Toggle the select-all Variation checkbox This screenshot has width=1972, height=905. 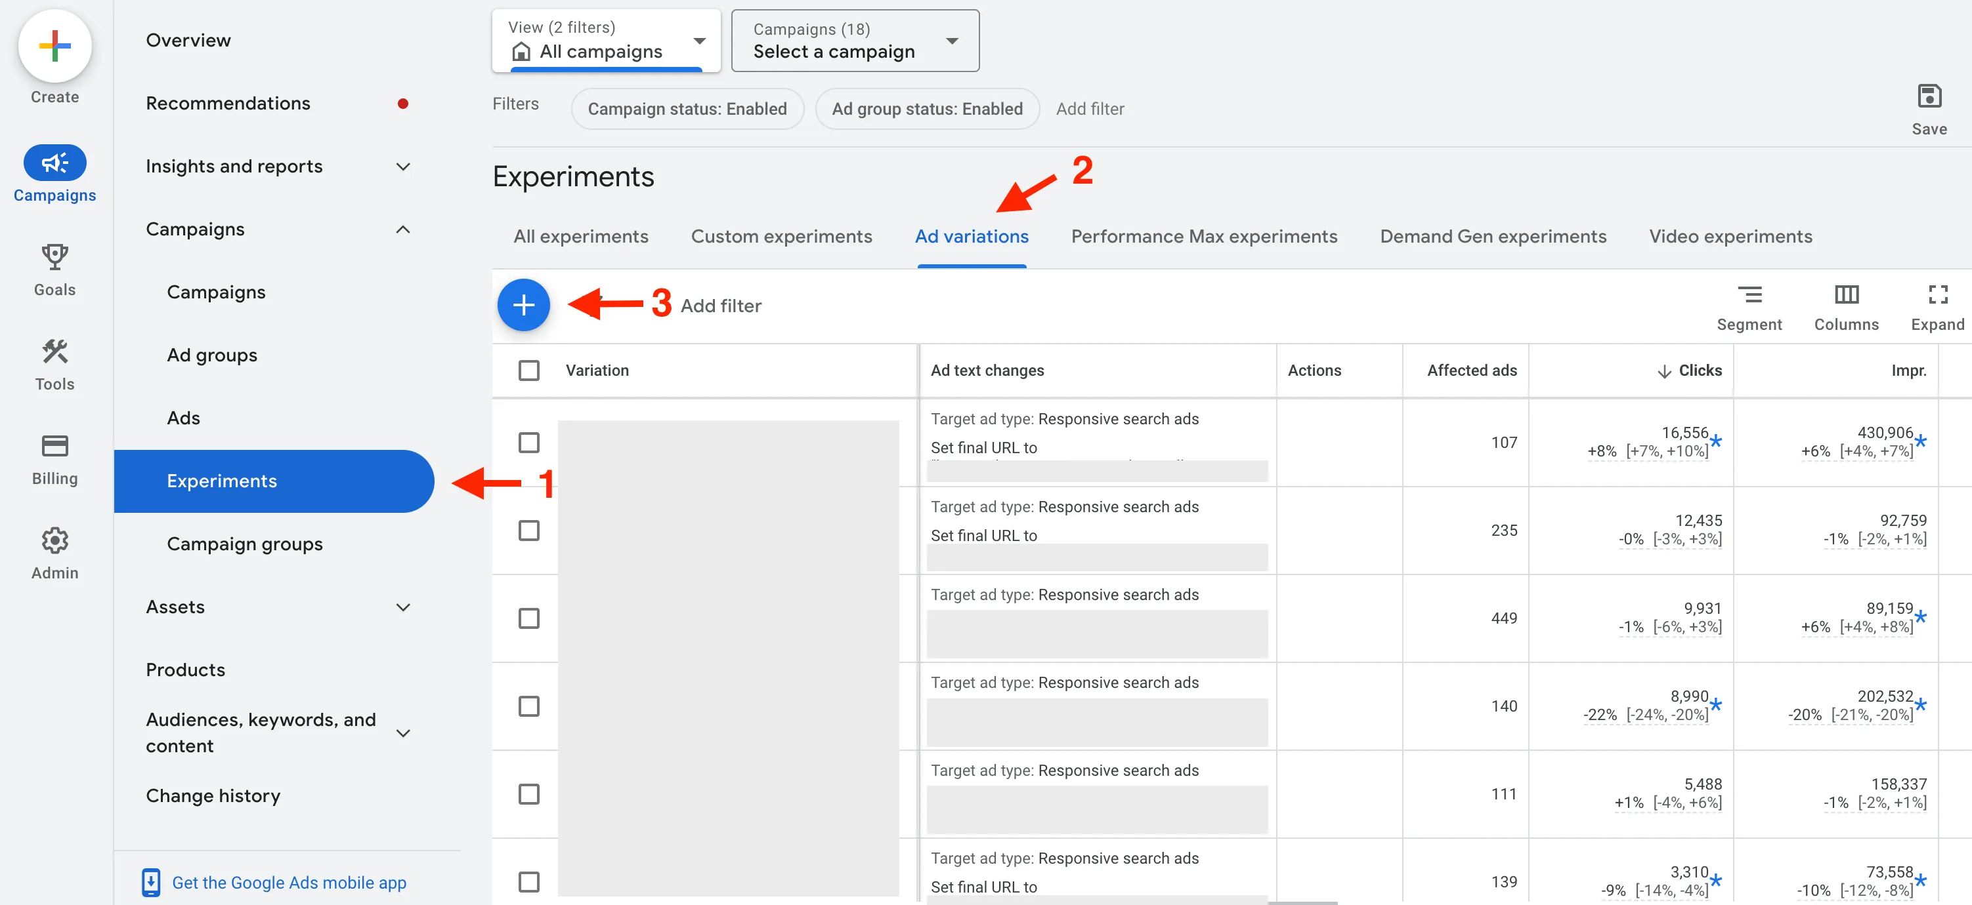528,371
